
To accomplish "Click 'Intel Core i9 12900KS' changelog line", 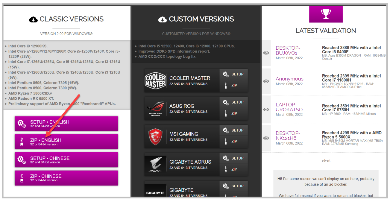I will (x=28, y=46).
